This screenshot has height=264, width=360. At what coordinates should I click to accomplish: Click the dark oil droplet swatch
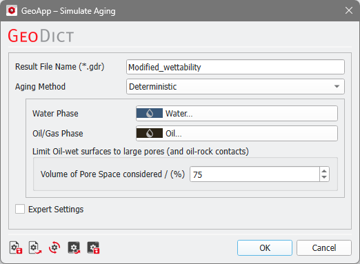(x=150, y=133)
